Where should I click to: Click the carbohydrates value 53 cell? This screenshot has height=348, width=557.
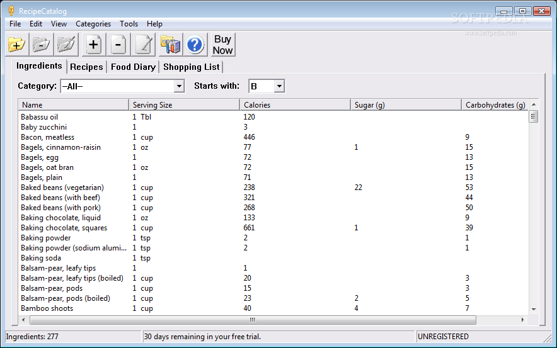point(469,188)
